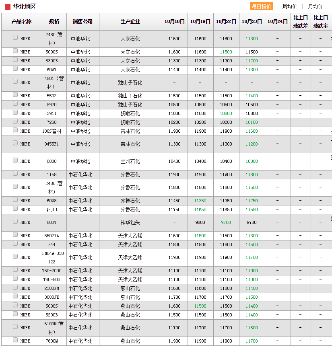
Task: Check the 神华包头 8007 row box
Action: point(15,221)
